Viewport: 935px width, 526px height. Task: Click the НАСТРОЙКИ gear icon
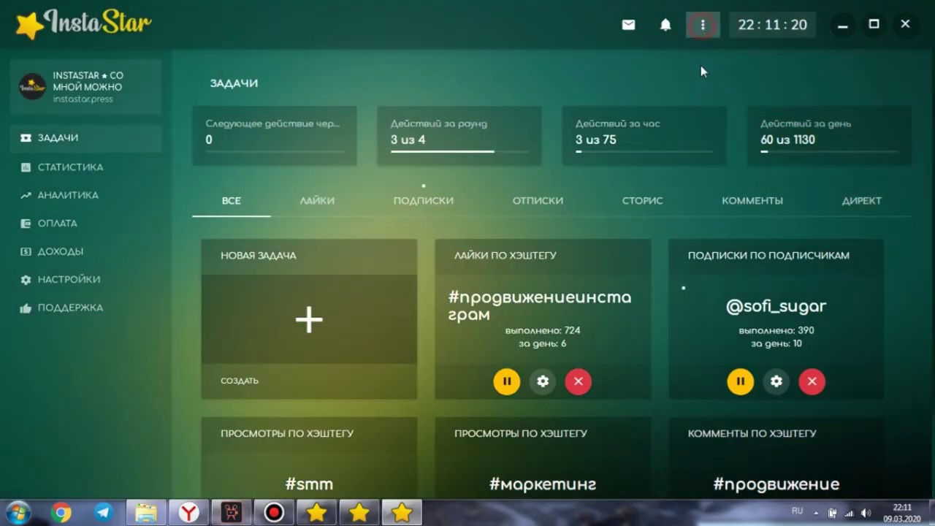(x=26, y=280)
